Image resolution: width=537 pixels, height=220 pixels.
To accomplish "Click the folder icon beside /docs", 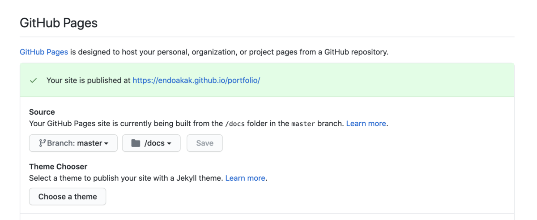I will tap(136, 143).
